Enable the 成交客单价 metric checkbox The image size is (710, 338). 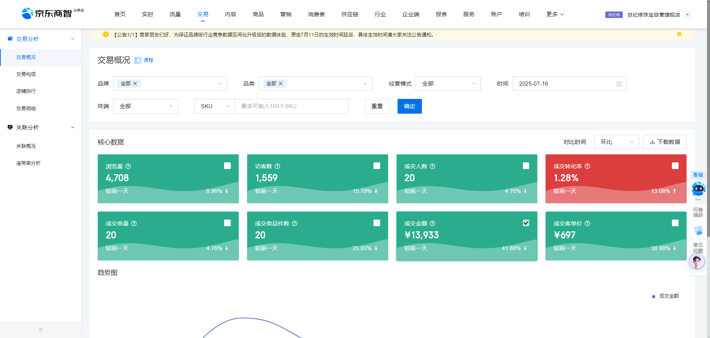pos(675,223)
